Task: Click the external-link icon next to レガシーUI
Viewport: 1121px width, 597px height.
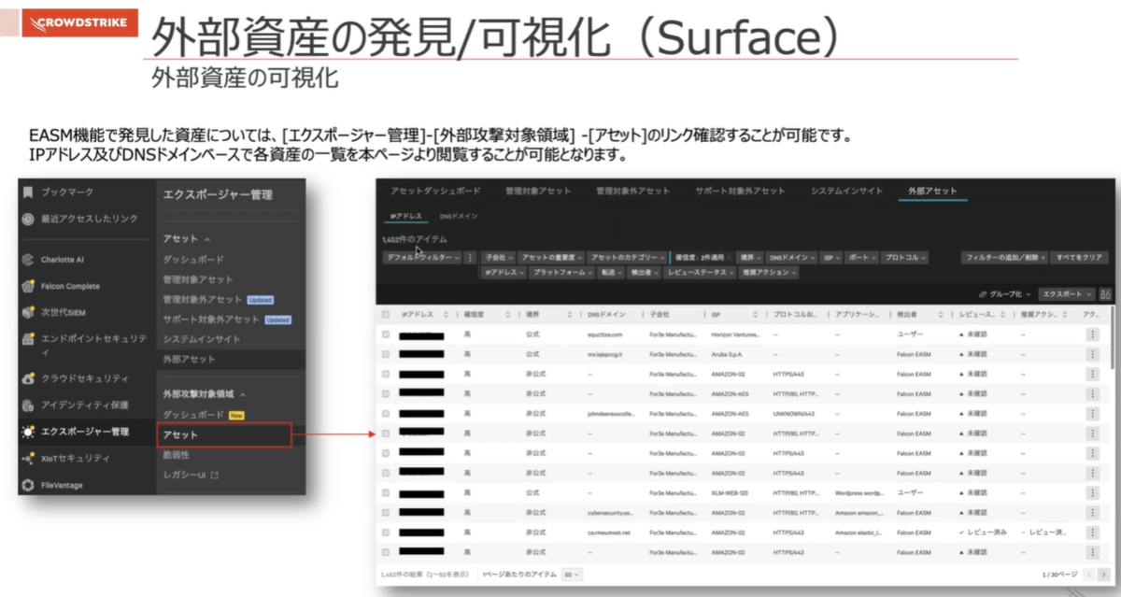Action: 214,476
